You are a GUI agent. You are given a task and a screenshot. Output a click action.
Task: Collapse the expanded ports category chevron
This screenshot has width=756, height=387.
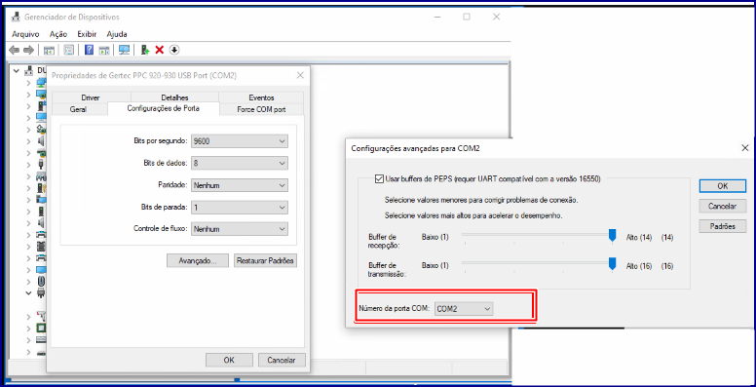(x=28, y=292)
